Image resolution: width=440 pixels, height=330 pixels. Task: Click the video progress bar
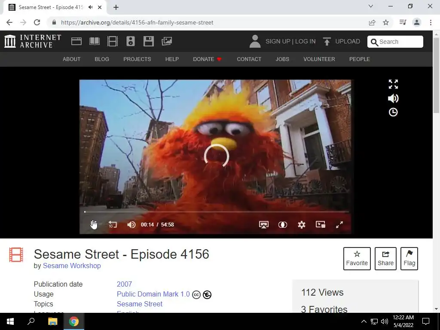pyautogui.click(x=217, y=212)
